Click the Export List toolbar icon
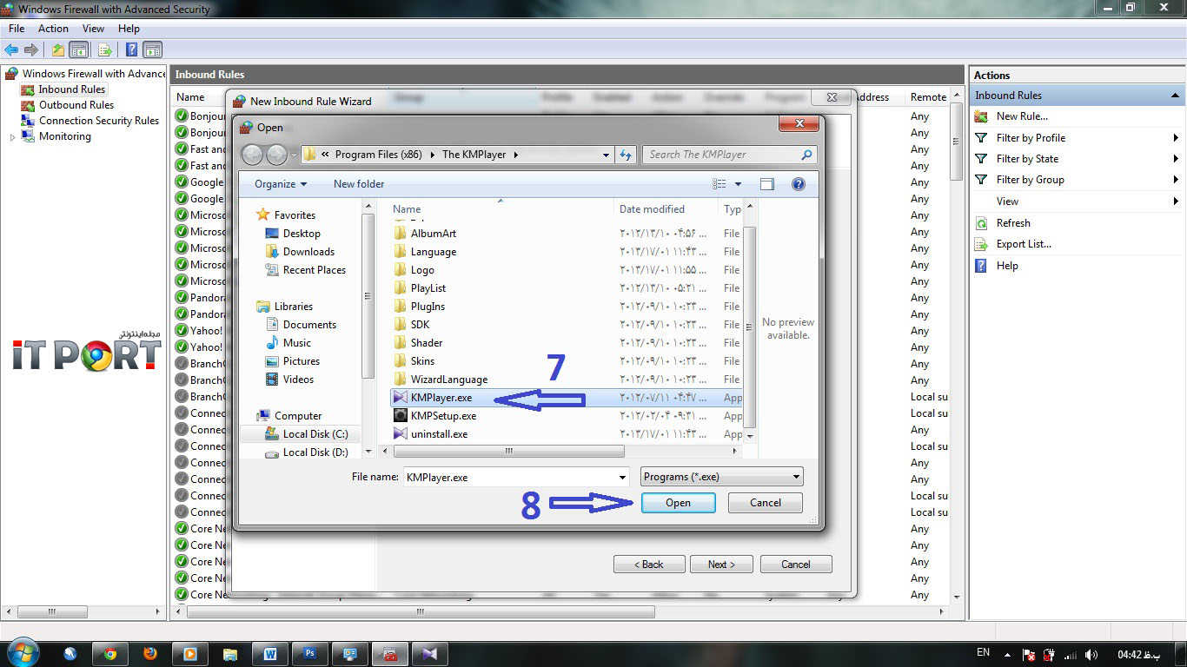The width and height of the screenshot is (1187, 667). pos(105,50)
